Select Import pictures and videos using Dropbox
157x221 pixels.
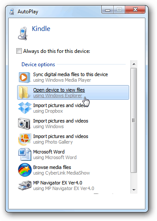tap(73, 108)
